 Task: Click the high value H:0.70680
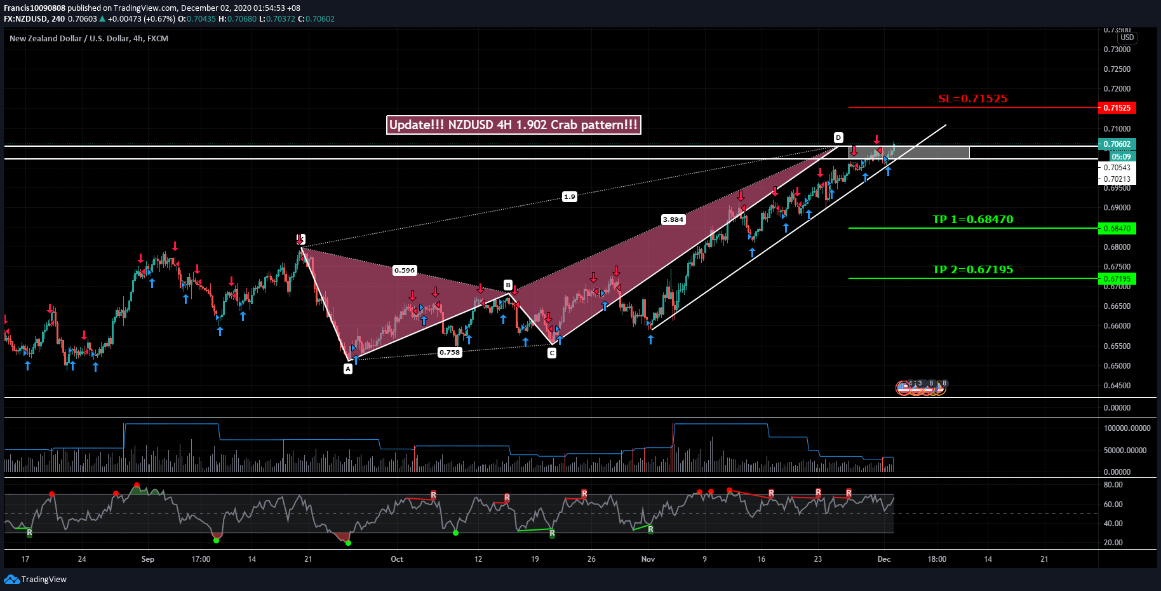[x=238, y=19]
